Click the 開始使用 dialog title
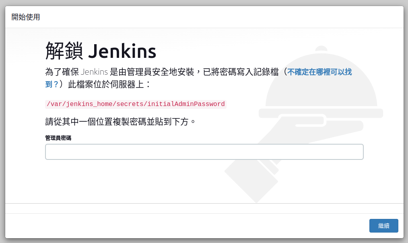 pyautogui.click(x=26, y=17)
